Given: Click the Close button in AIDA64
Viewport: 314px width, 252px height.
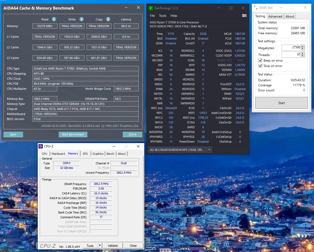Looking at the screenshot, I should click(132, 135).
